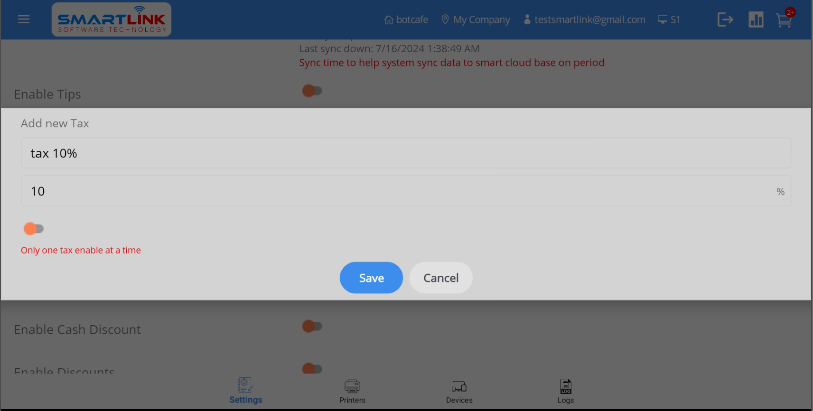813x411 pixels.
Task: Click the My Company location item
Action: point(476,20)
